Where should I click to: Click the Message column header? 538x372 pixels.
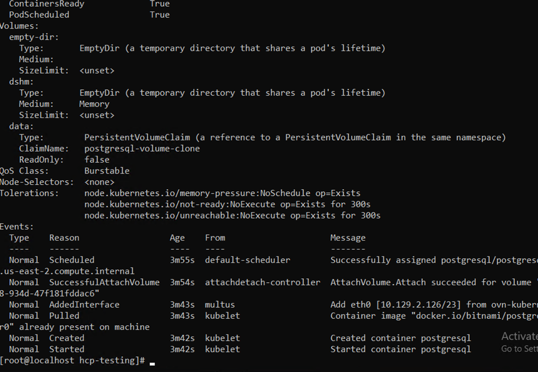coord(347,238)
